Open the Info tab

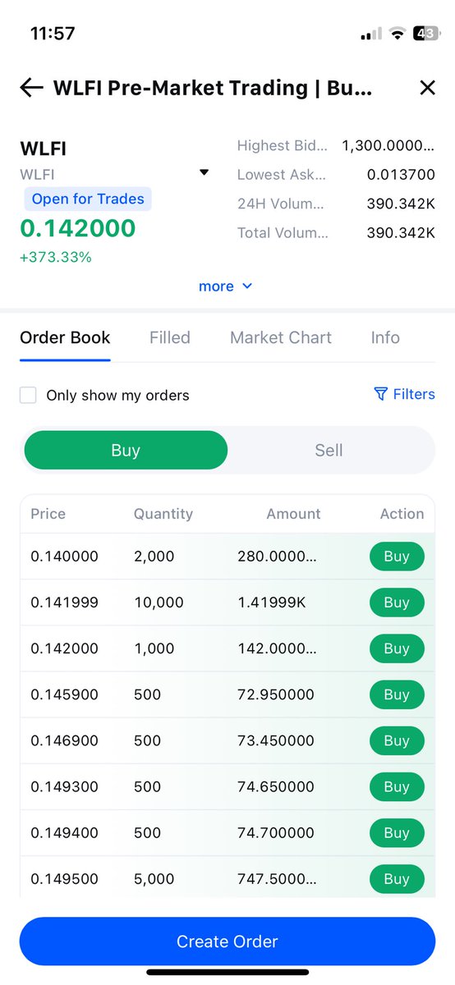coord(385,337)
